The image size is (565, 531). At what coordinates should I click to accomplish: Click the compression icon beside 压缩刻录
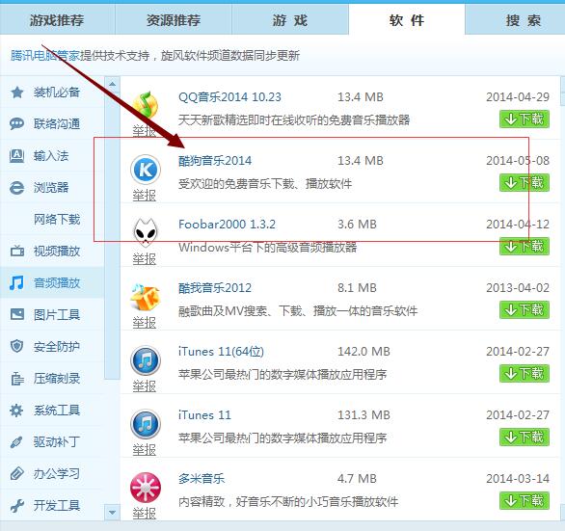coord(17,379)
